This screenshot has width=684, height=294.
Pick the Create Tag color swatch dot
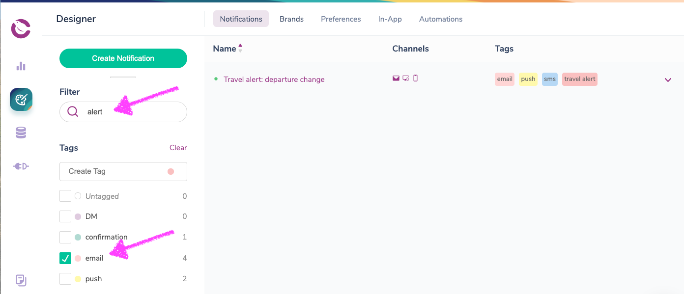pos(171,171)
